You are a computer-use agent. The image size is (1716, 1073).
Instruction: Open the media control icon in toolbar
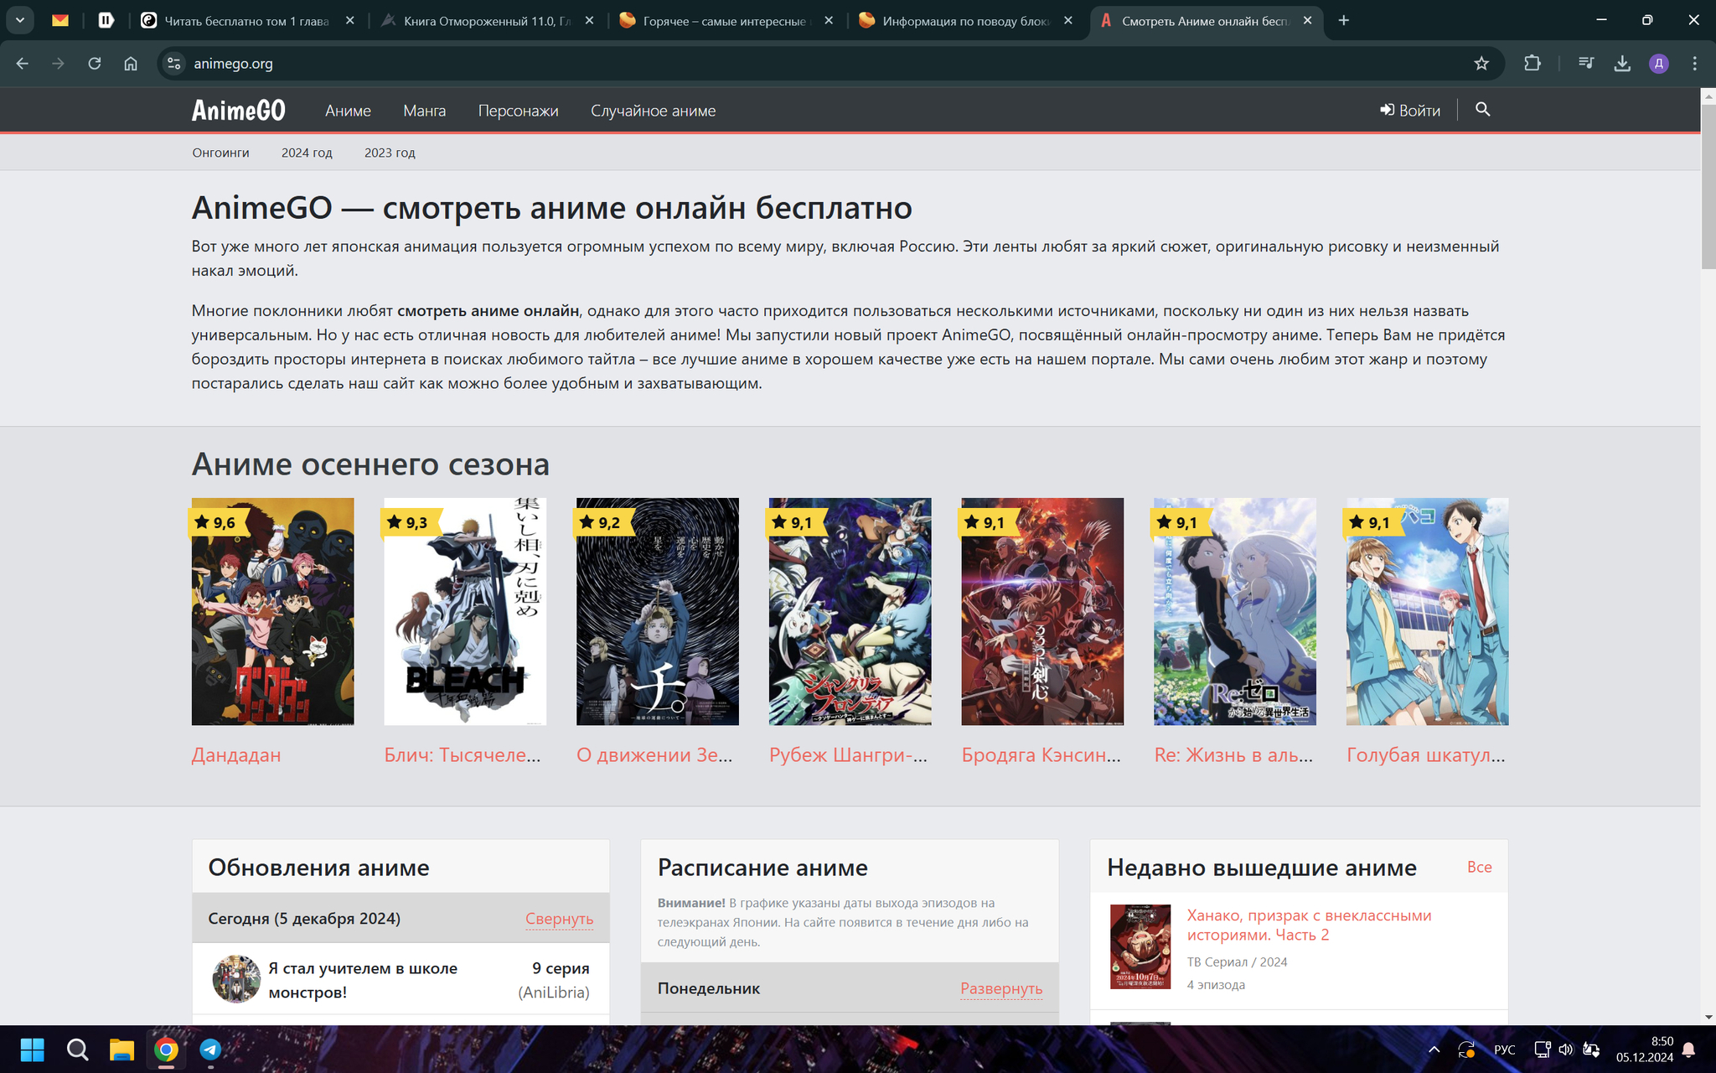(x=1585, y=64)
